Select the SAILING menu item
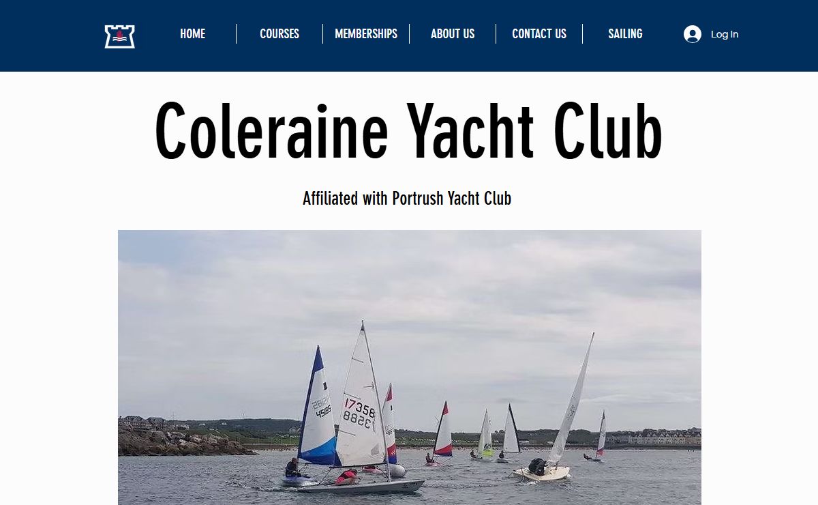 pyautogui.click(x=625, y=33)
